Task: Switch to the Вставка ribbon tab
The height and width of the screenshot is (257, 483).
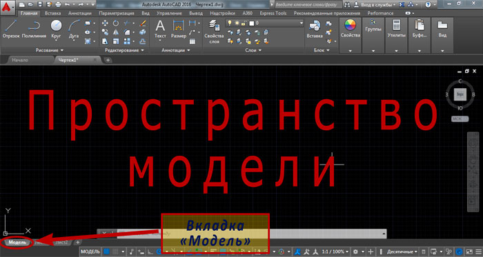Action: point(52,13)
